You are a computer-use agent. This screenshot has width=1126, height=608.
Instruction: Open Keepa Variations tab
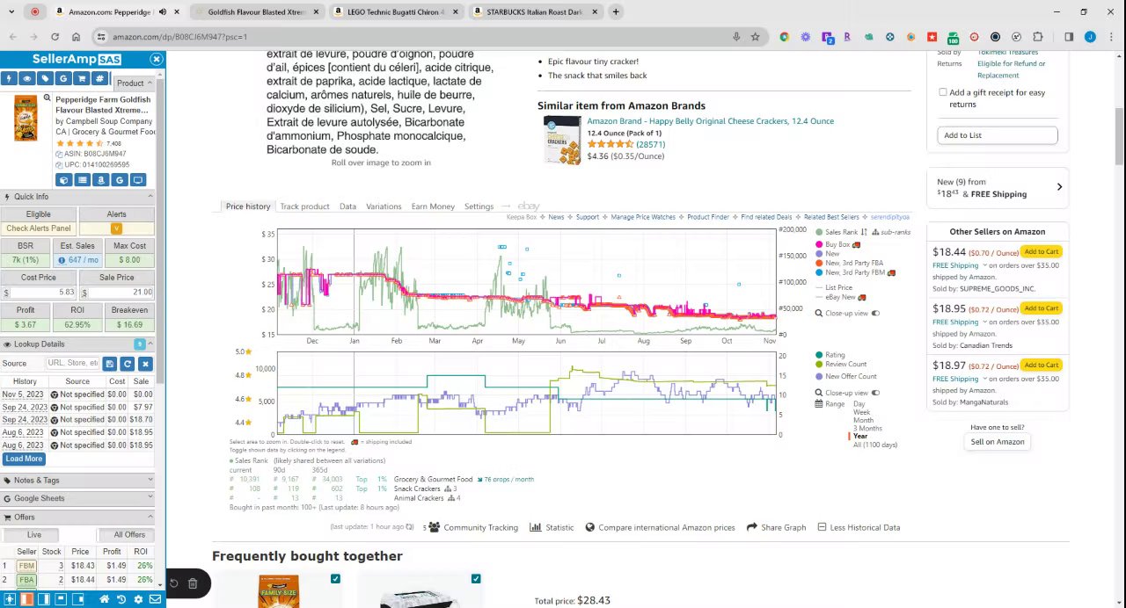tap(384, 206)
